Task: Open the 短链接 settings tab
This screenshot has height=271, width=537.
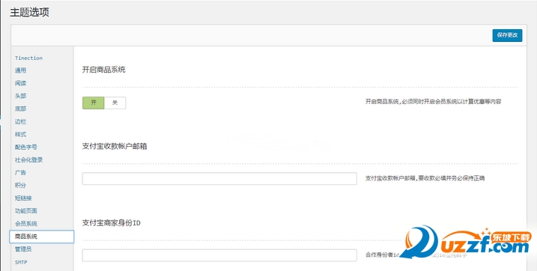Action: (23, 198)
